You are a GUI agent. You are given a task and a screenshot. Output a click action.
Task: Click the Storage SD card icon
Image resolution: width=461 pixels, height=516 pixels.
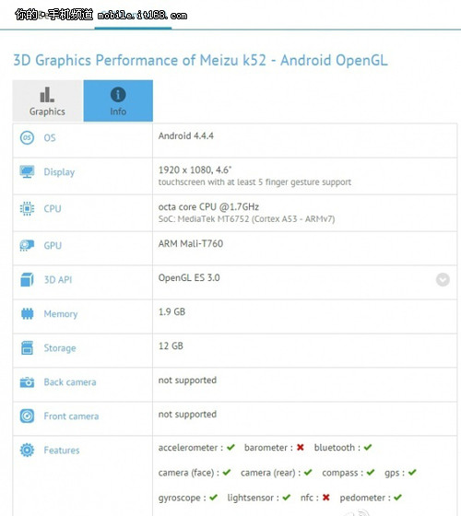tap(27, 348)
